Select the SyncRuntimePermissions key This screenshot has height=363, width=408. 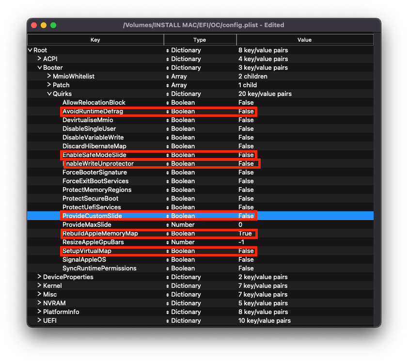pos(99,268)
